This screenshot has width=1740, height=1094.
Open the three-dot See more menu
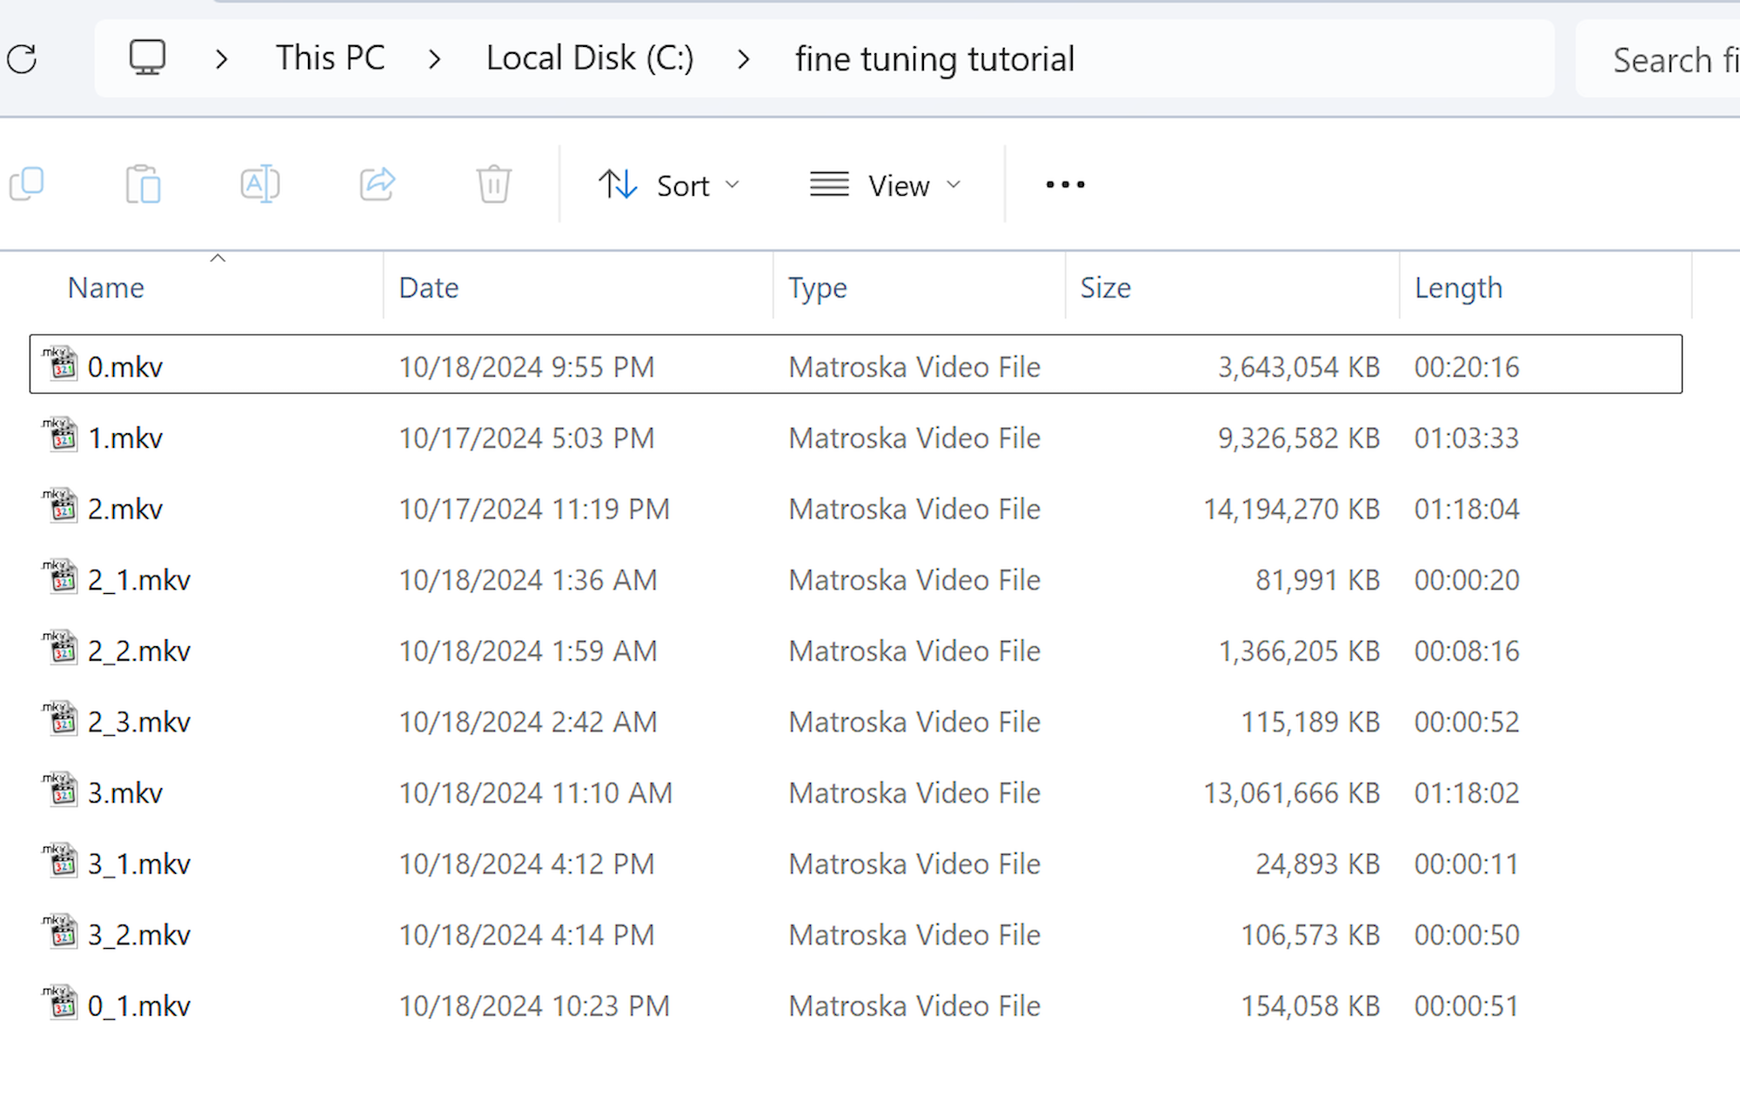pos(1065,184)
